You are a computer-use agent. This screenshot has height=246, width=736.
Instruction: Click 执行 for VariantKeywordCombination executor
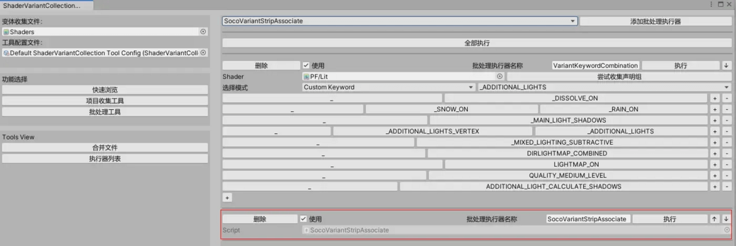(x=680, y=66)
